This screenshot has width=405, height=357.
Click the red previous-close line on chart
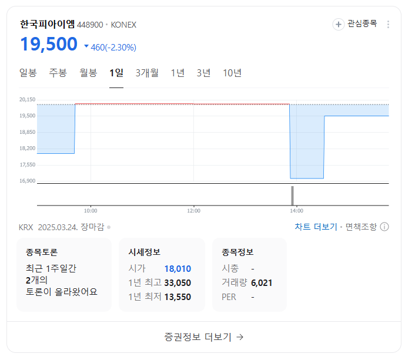tap(182, 104)
